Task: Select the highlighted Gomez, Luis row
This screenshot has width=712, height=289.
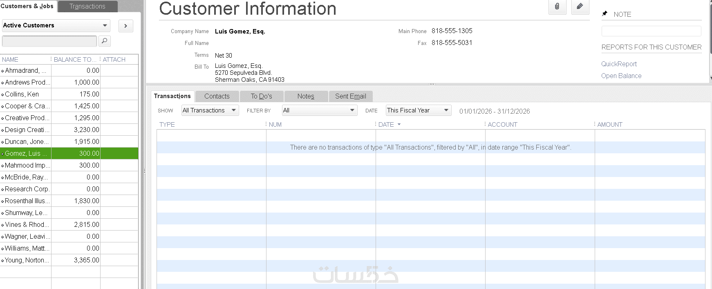Action: pos(69,153)
